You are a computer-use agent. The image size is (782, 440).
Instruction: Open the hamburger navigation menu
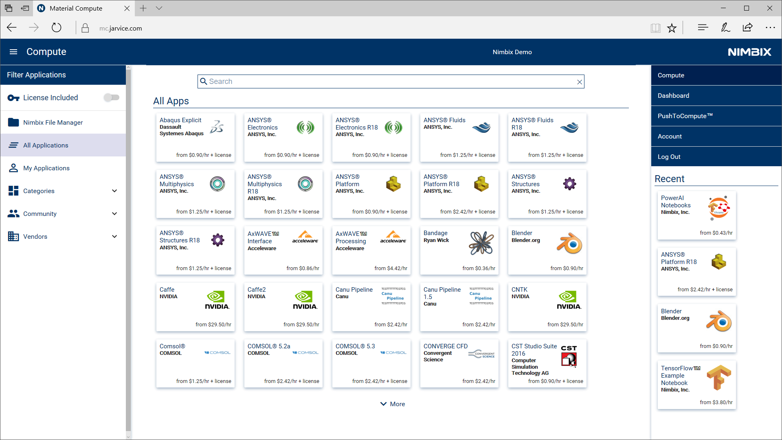[13, 52]
